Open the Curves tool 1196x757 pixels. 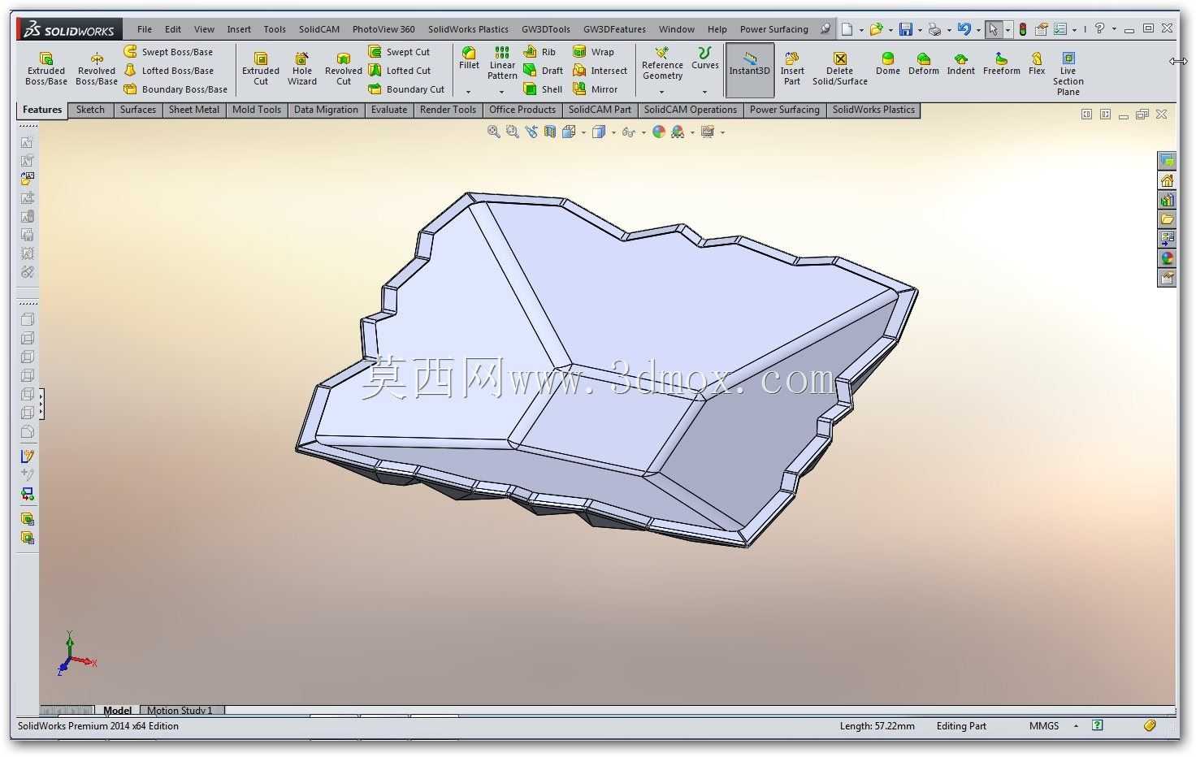(704, 58)
